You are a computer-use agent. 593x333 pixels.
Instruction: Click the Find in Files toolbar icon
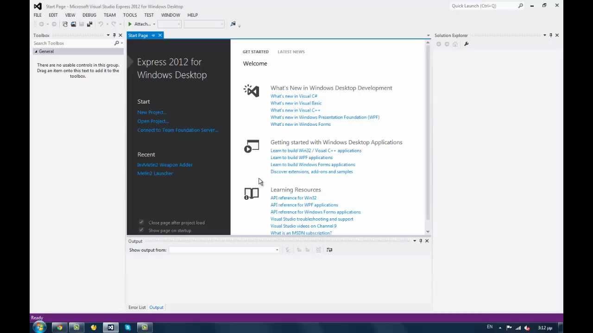click(233, 24)
